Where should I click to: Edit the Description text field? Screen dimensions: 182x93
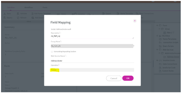pos(92,36)
